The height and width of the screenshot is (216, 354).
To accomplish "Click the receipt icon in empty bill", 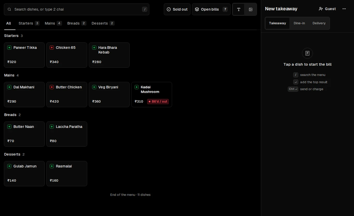I will pos(307,53).
